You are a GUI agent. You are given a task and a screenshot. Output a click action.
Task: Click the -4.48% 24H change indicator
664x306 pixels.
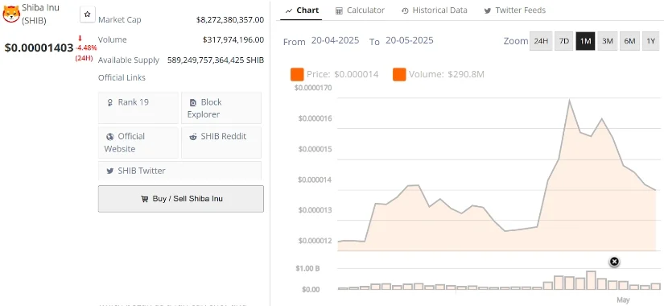click(x=86, y=48)
